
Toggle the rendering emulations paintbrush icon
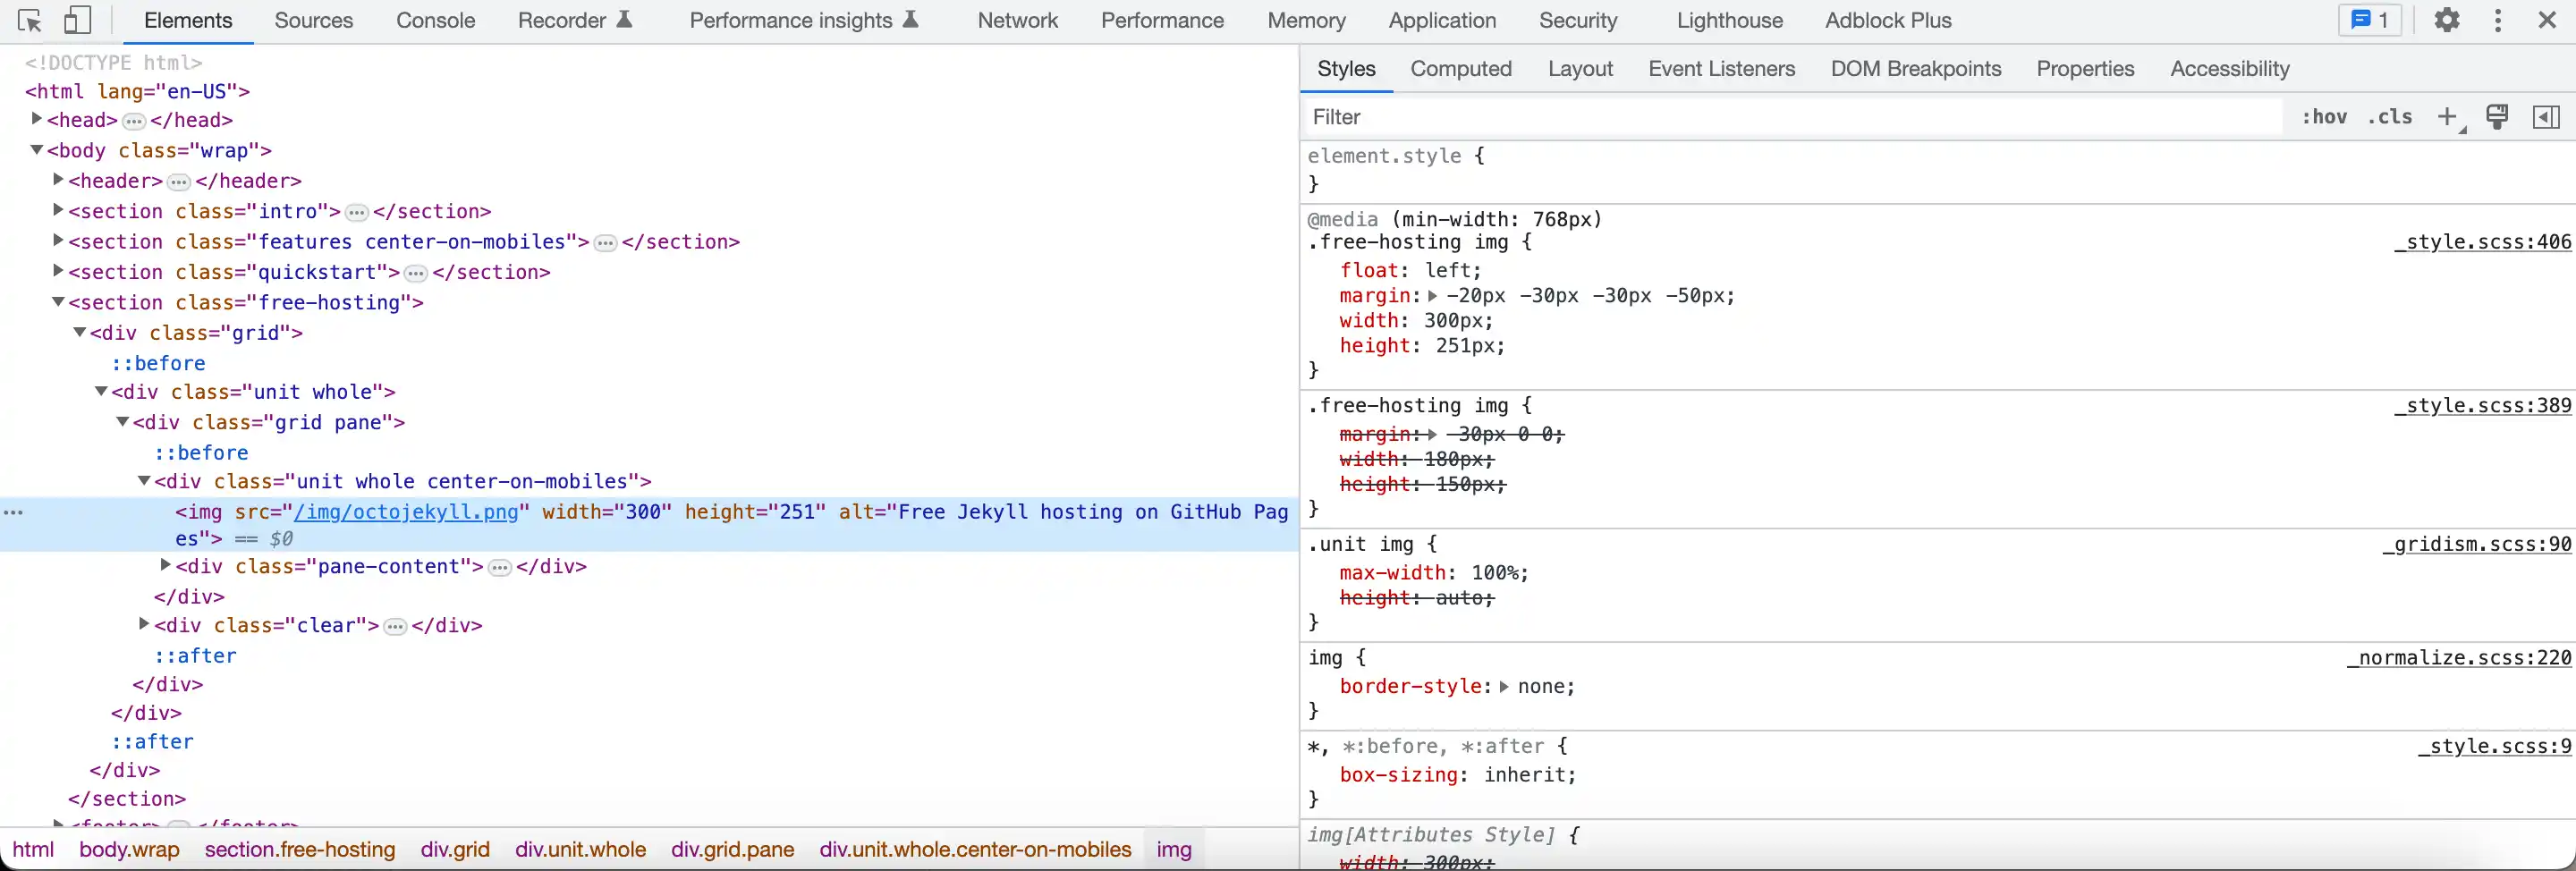2497,117
